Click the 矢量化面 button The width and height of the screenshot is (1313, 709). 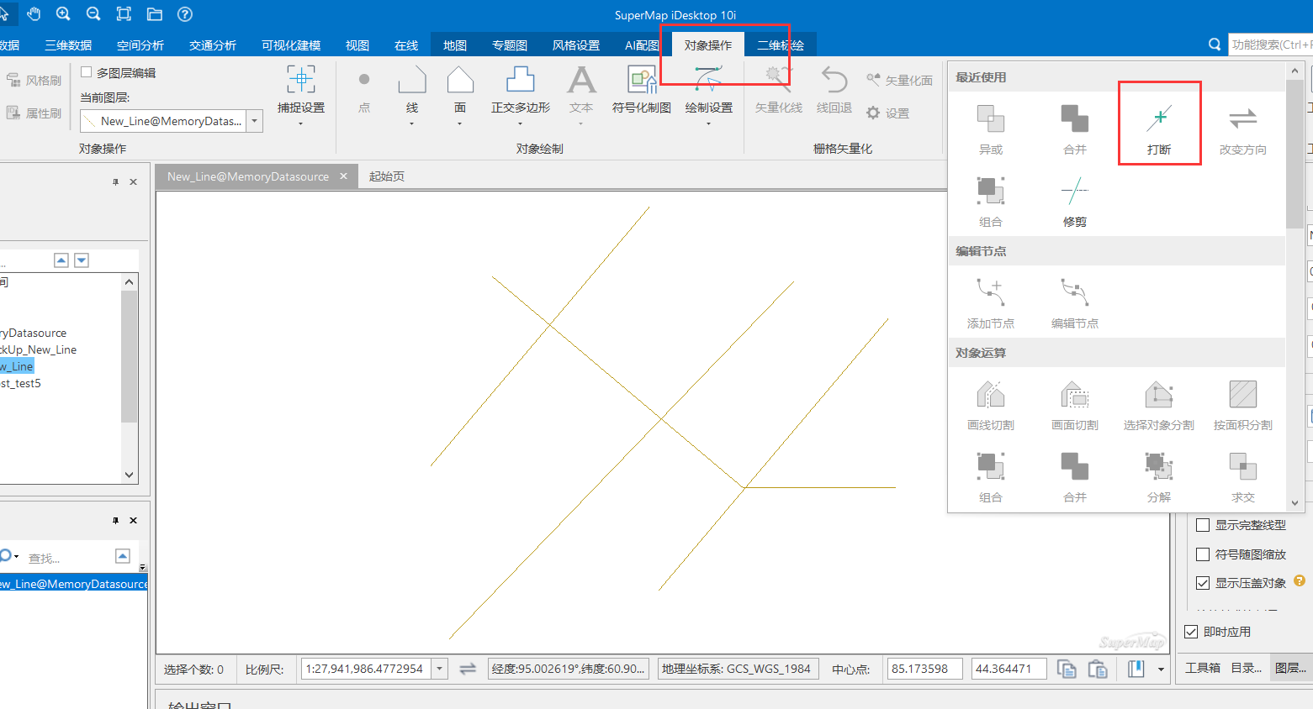click(x=900, y=81)
